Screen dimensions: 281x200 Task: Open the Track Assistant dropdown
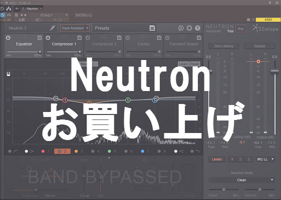(75, 28)
